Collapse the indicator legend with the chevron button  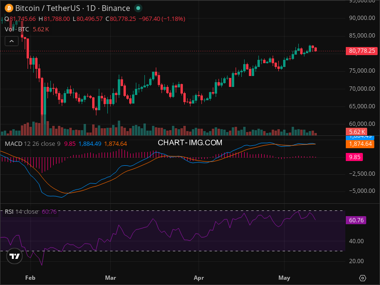click(x=11, y=41)
